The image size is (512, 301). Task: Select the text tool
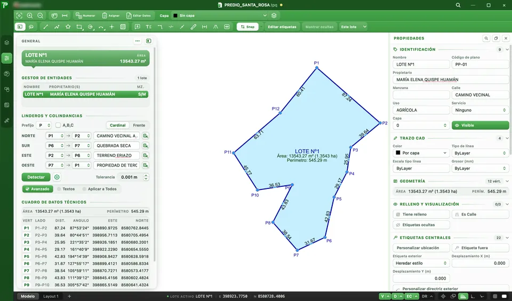click(x=149, y=27)
